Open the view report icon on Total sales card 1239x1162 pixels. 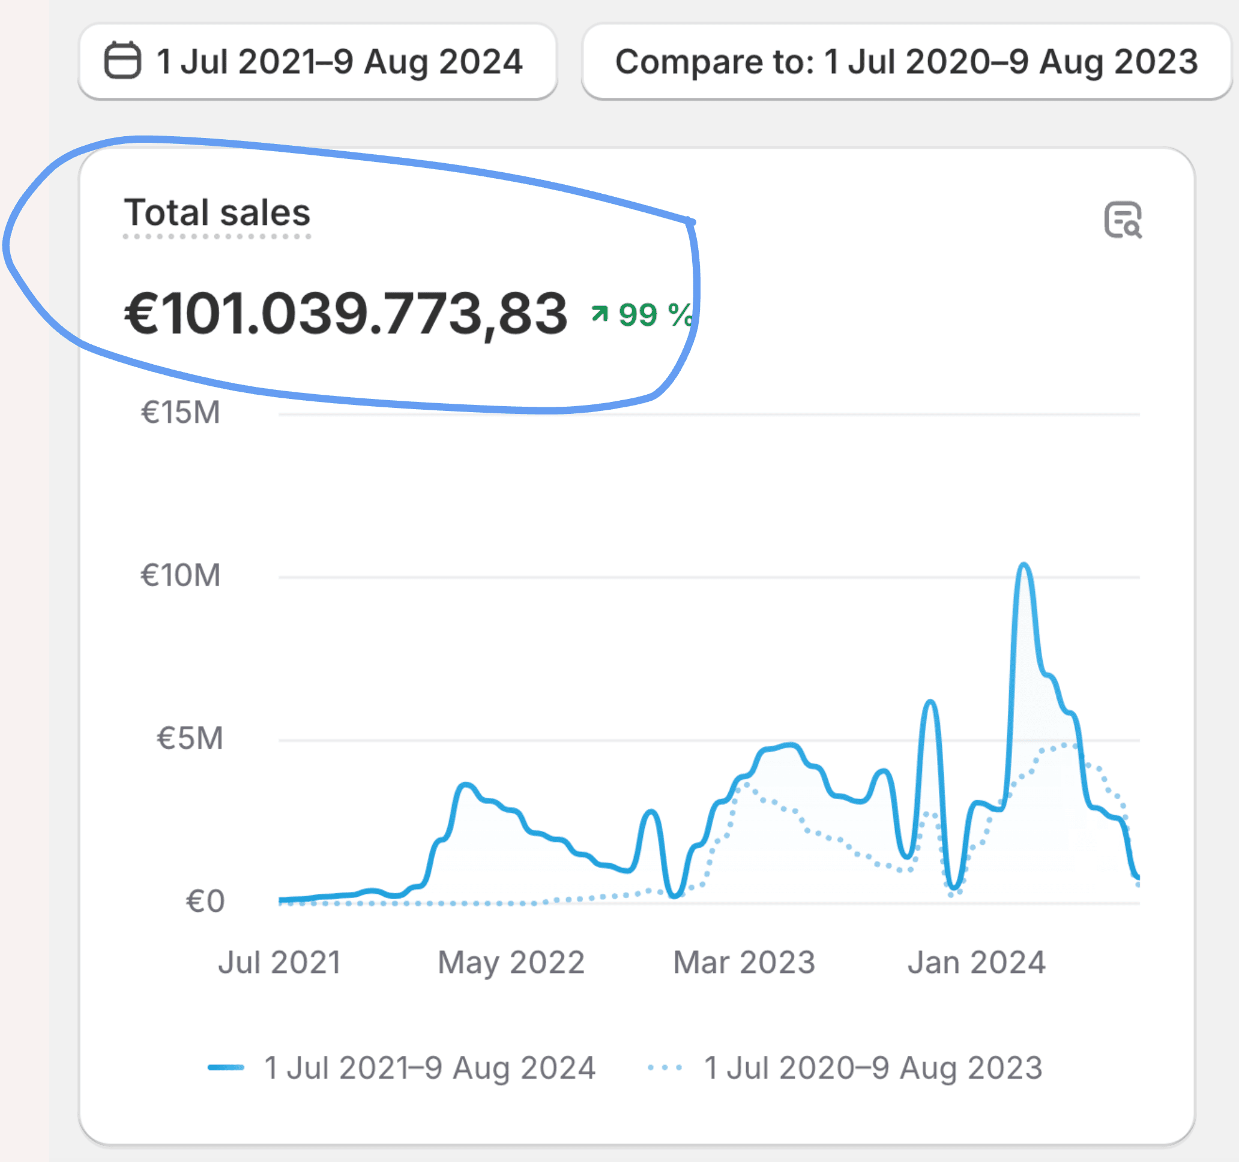pos(1123,220)
